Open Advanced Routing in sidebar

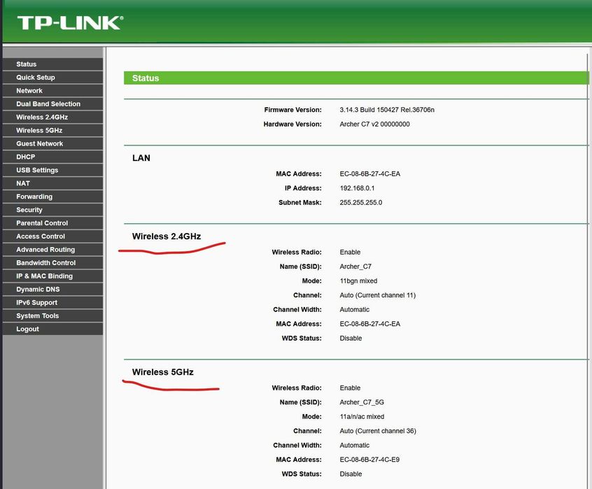point(52,250)
